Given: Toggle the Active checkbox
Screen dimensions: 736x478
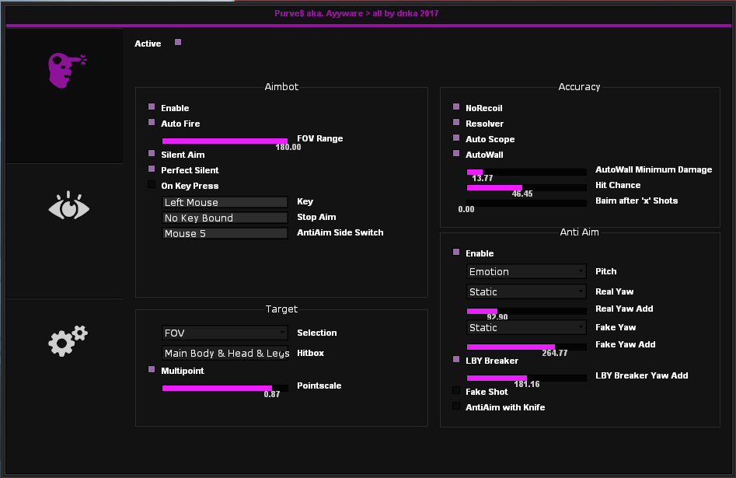Looking at the screenshot, I should 178,43.
